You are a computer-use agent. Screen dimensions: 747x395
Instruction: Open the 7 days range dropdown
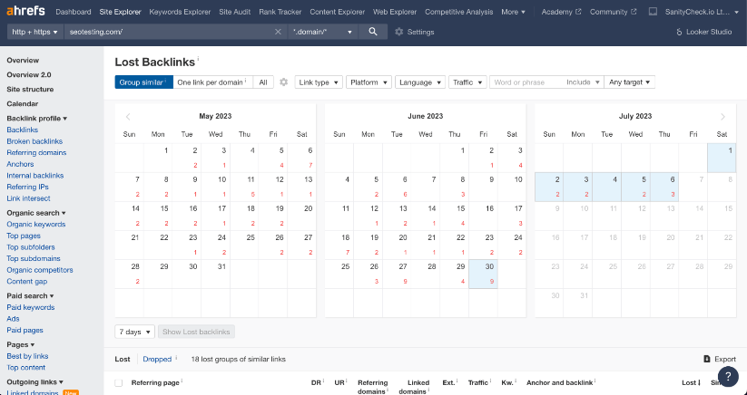click(x=134, y=332)
